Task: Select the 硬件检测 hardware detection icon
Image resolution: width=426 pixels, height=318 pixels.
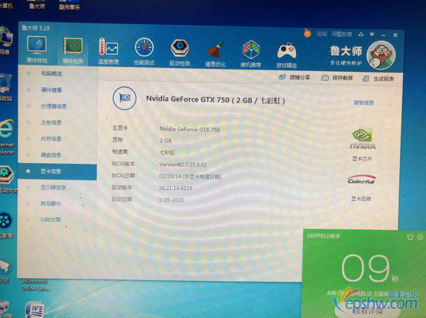Action: click(73, 51)
